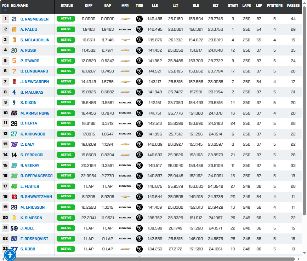The image size is (307, 261).
Task: Sort by the PITSTOPS column header
Action: coord(275,5)
